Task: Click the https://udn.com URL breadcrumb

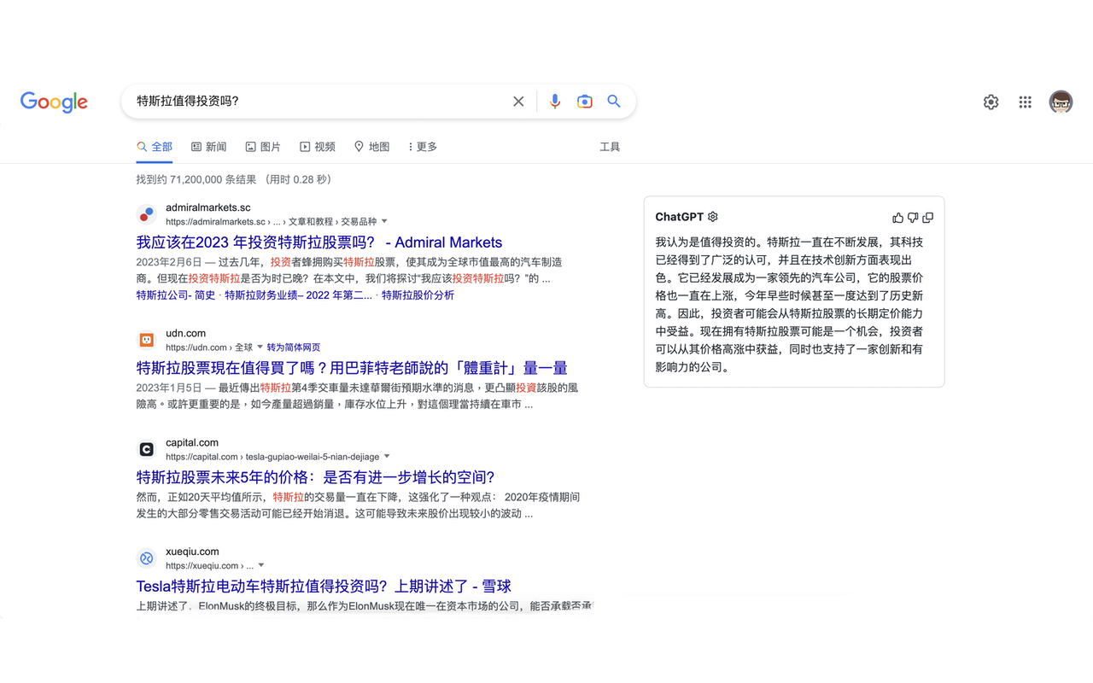Action: click(209, 347)
